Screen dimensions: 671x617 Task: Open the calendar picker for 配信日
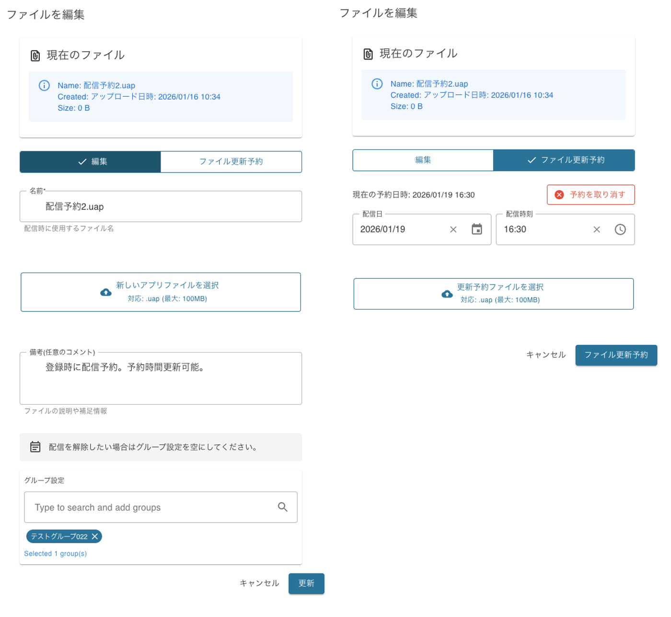(476, 229)
